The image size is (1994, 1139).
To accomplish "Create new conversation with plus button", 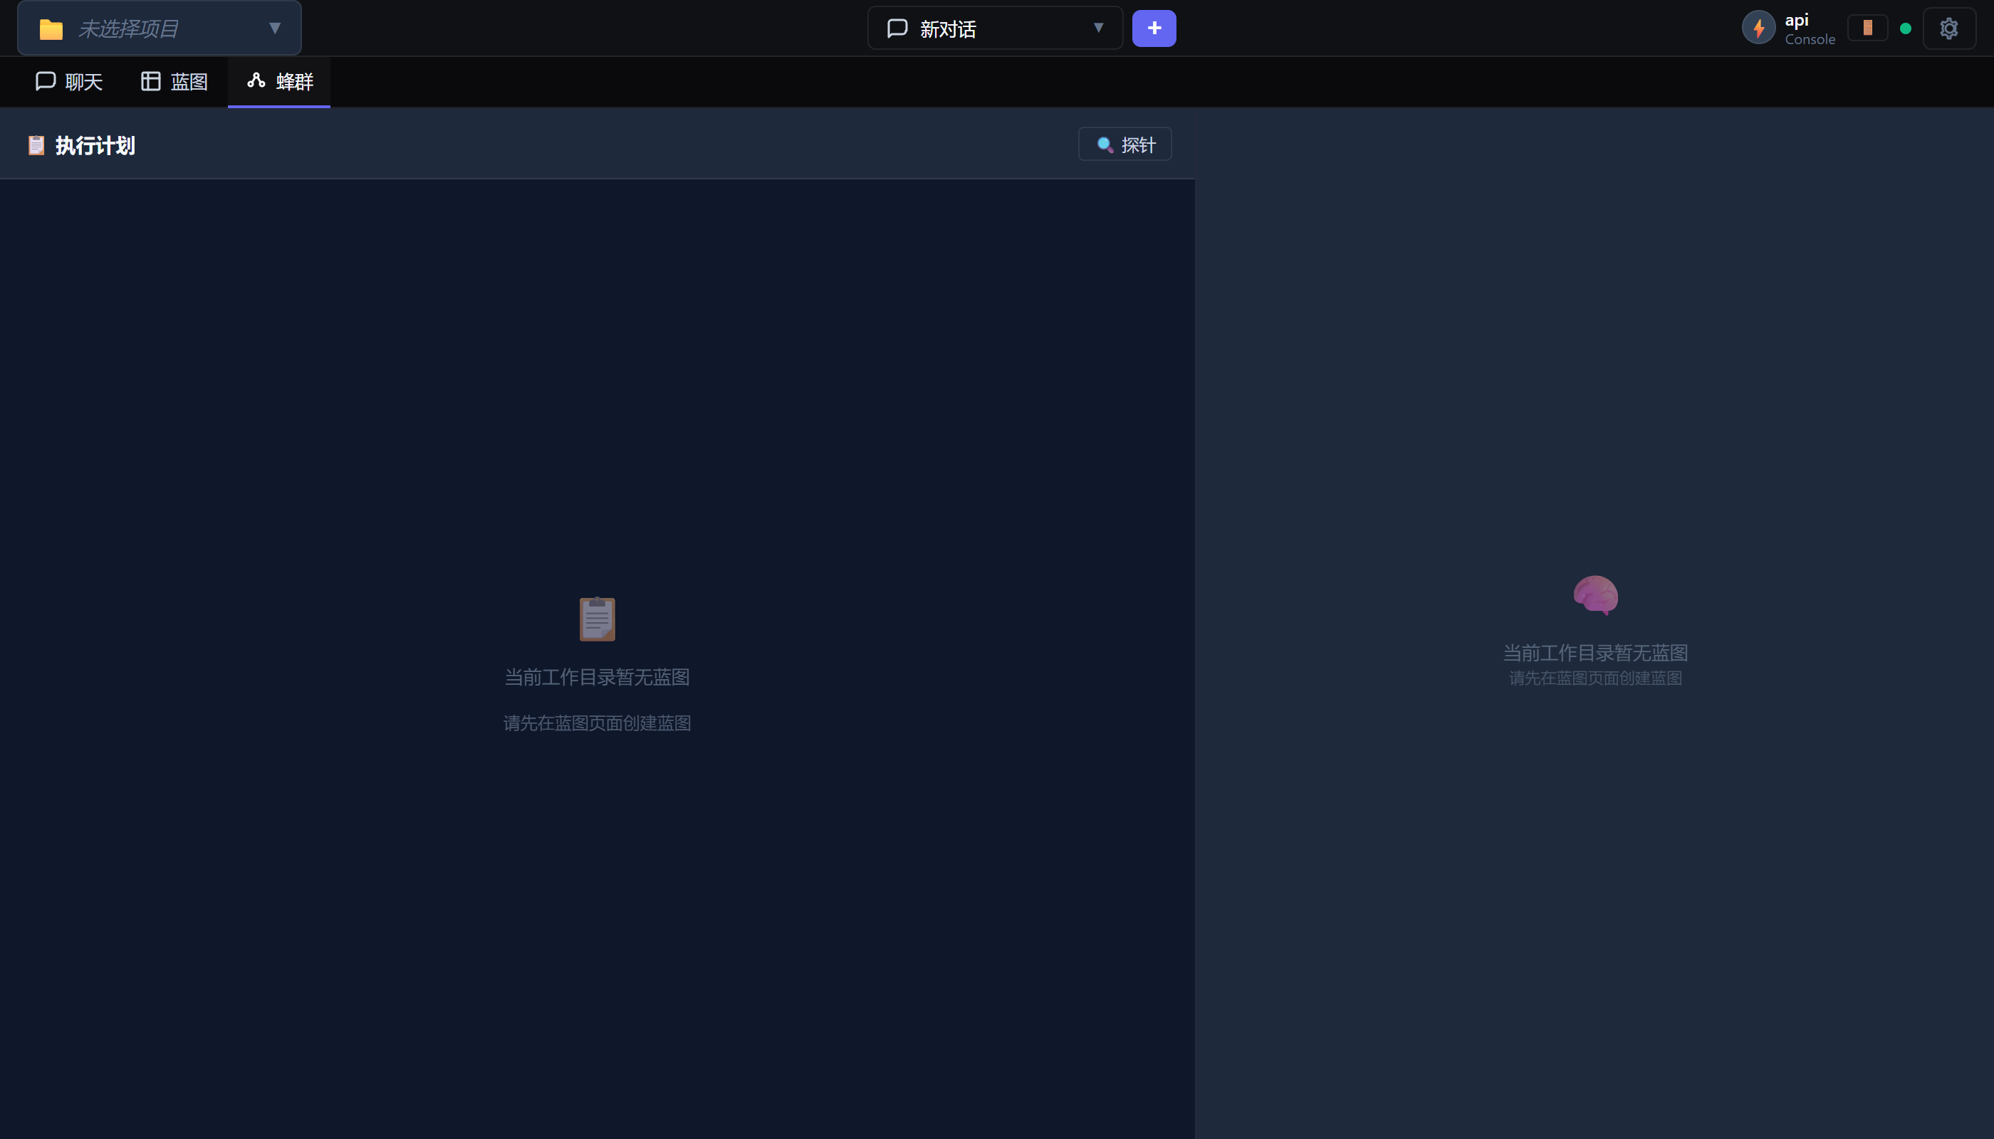I will 1154,28.
